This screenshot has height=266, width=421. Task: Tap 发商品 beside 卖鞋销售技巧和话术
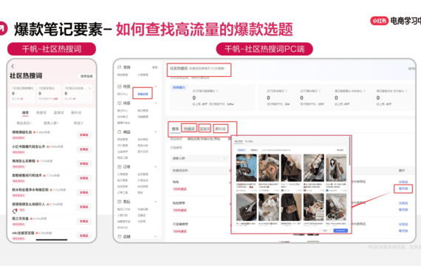point(83,178)
